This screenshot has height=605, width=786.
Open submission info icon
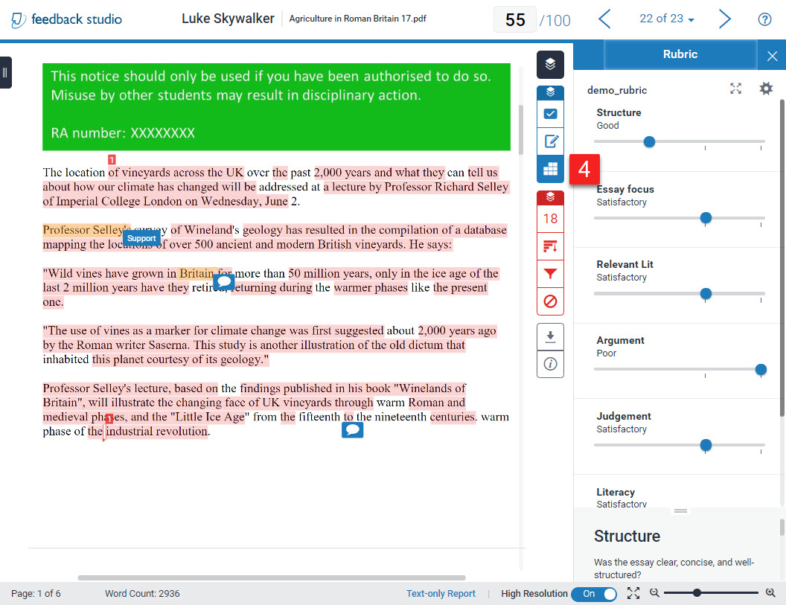coord(550,364)
